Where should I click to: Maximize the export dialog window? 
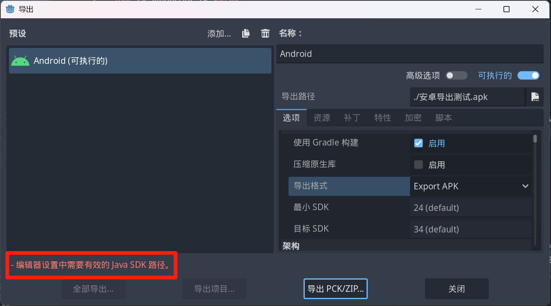(506, 9)
